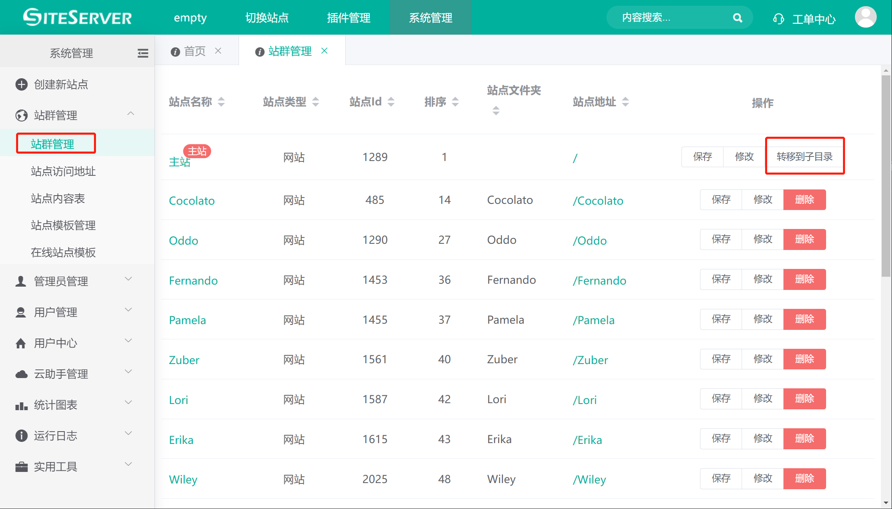Click the briefcase icon for 实用工具

[x=21, y=467]
